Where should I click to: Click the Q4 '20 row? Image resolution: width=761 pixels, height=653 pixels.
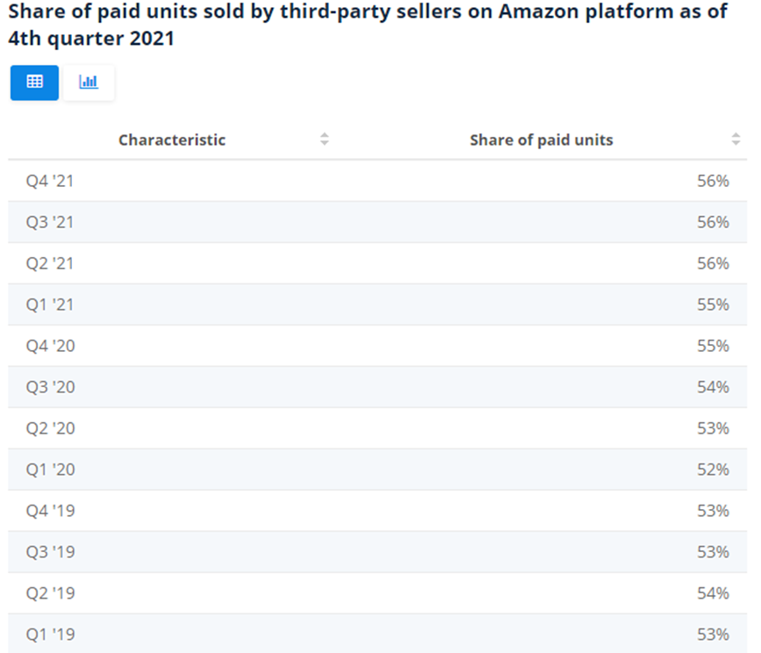[377, 346]
